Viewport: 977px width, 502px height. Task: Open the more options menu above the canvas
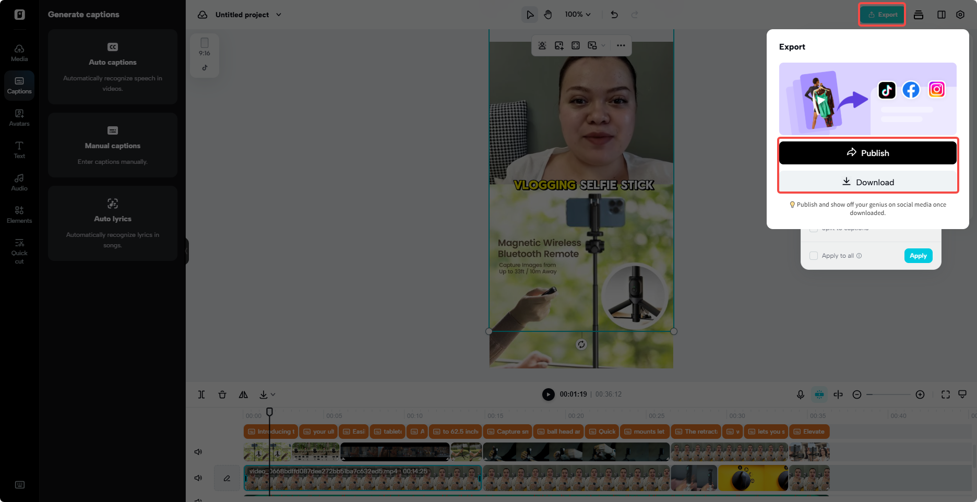(x=621, y=45)
